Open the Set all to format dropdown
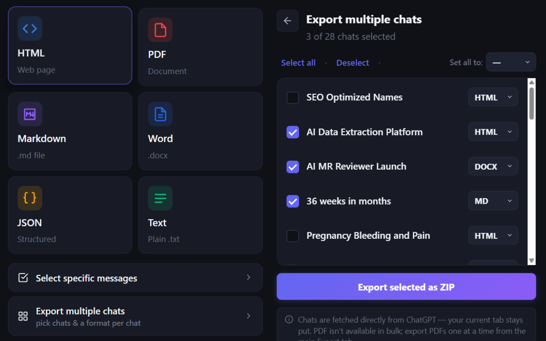Image resolution: width=546 pixels, height=341 pixels. tap(511, 62)
